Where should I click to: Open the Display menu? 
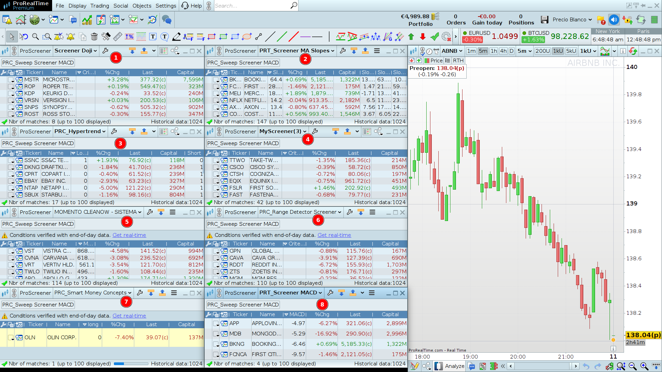[77, 6]
